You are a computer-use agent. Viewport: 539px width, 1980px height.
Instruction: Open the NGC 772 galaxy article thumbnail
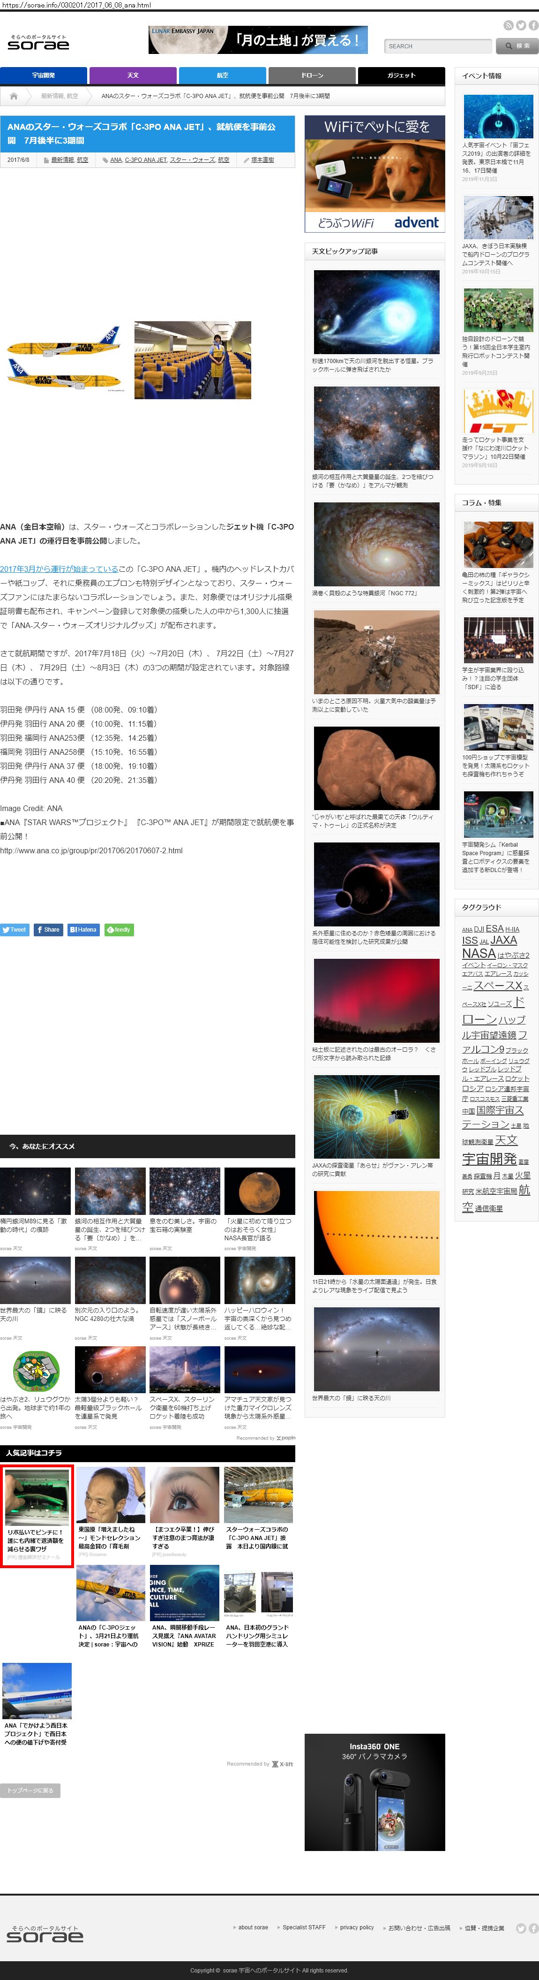pyautogui.click(x=376, y=544)
